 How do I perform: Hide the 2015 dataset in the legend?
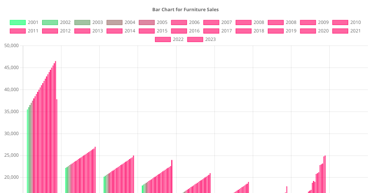point(154,31)
